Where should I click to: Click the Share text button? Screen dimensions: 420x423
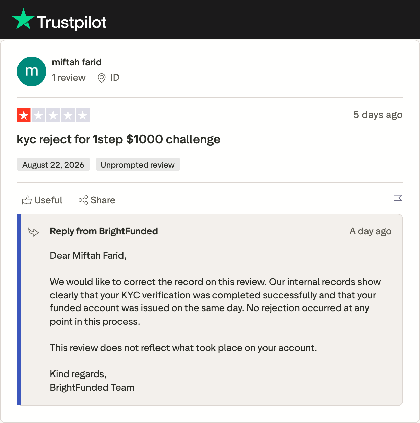click(x=103, y=200)
